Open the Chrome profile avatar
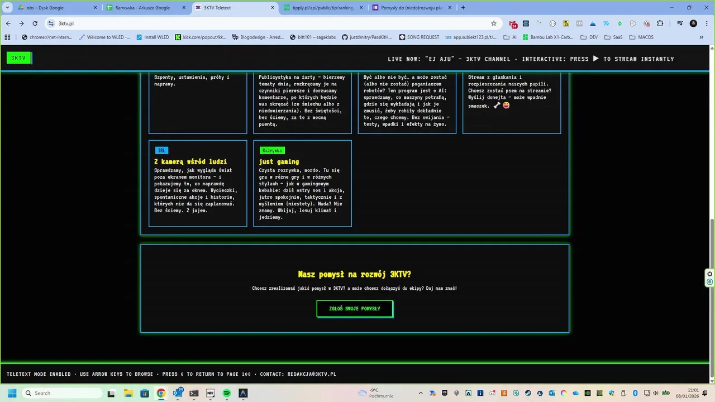 (693, 23)
